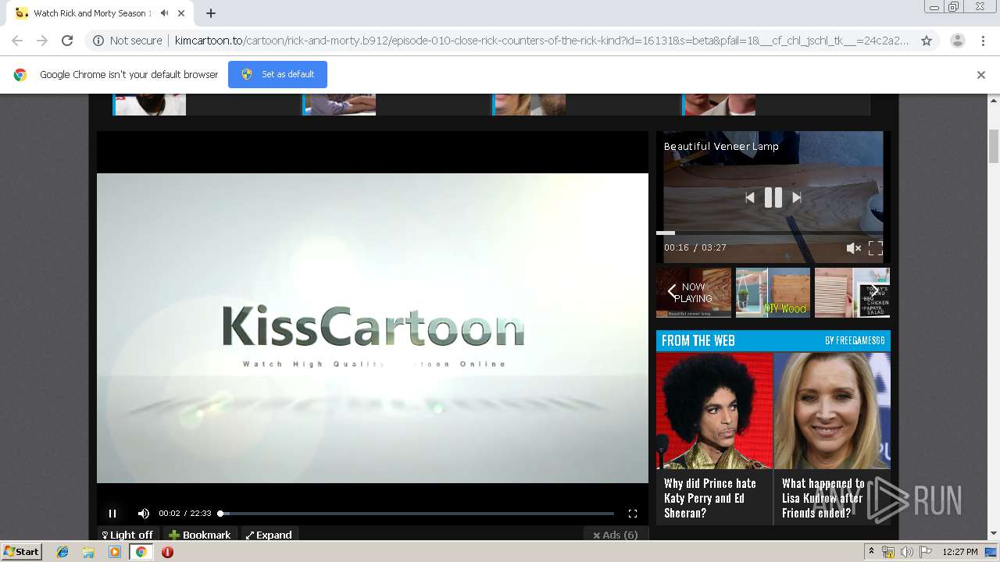Launch Windows Media Player from taskbar

tap(115, 552)
